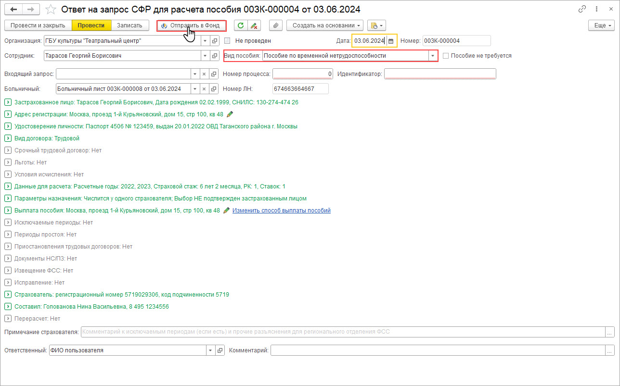Expand the Застрахованное лицо section
This screenshot has height=386, width=620.
coord(8,102)
